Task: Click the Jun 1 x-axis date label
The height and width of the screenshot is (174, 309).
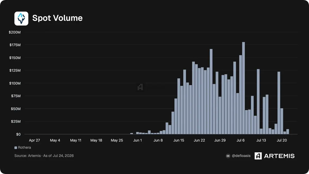Action: (138, 140)
